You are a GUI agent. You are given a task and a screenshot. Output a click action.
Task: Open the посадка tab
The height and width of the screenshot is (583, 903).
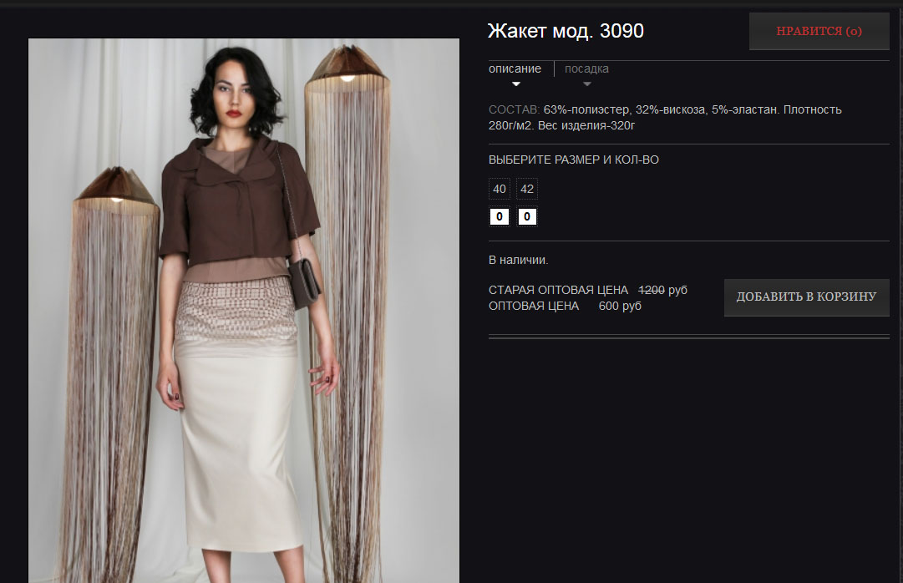pos(586,68)
